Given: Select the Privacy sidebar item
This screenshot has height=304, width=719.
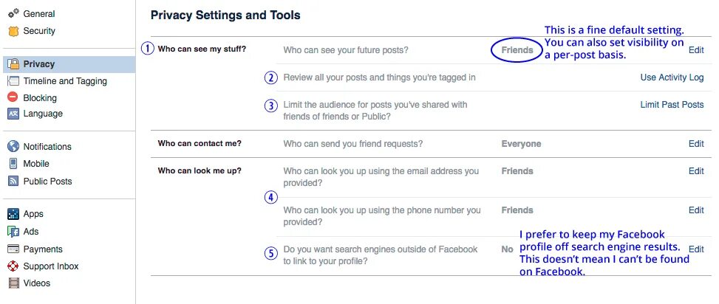Looking at the screenshot, I should coord(38,64).
